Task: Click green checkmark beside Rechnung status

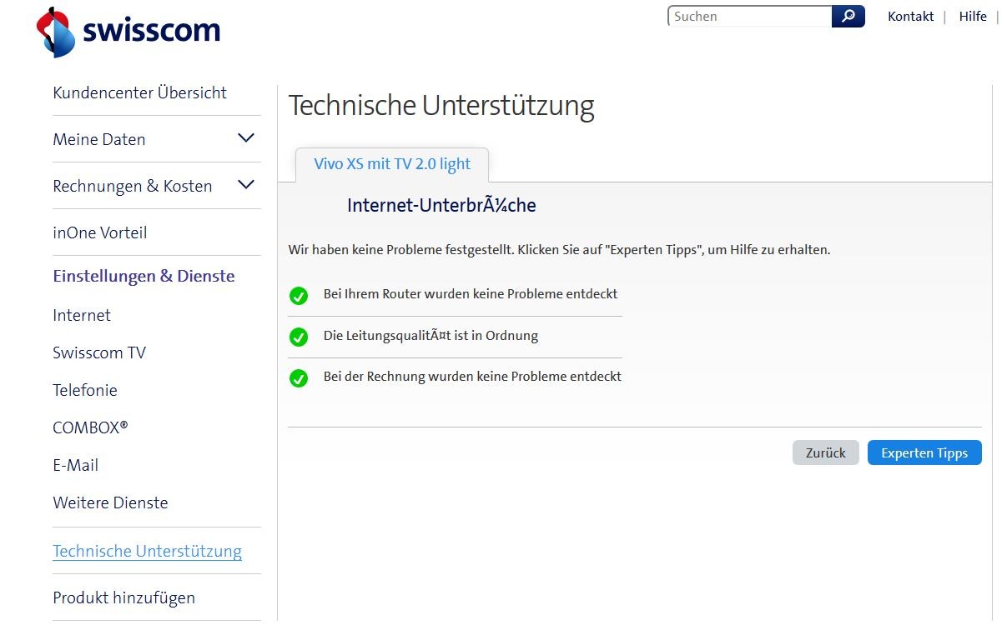Action: click(x=299, y=378)
